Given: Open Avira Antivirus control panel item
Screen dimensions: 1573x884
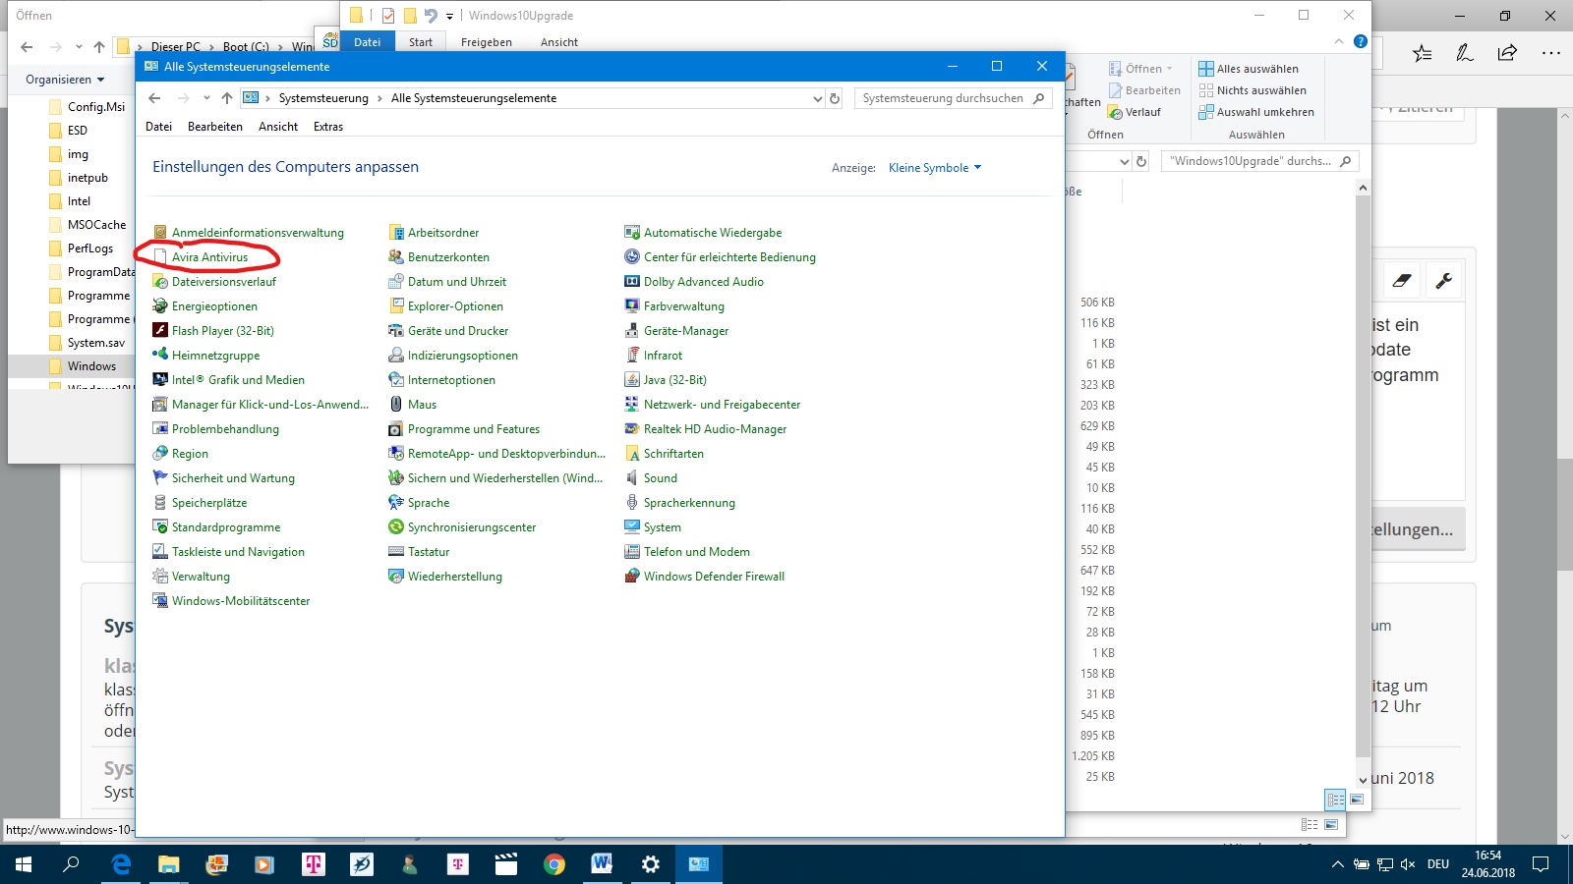Looking at the screenshot, I should (x=209, y=257).
